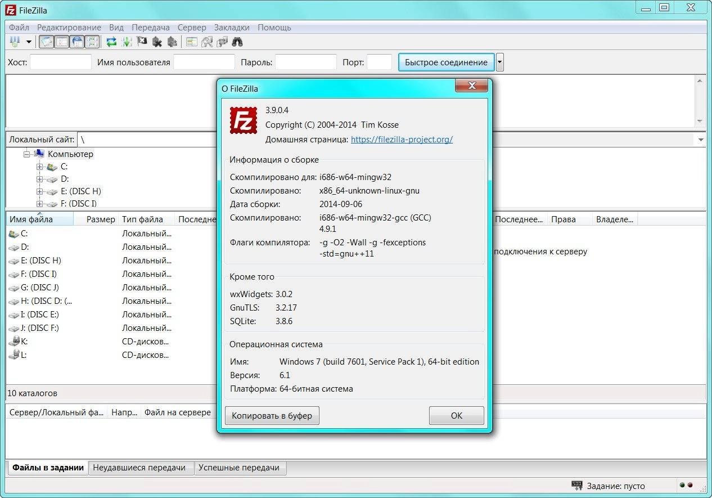Expand the C: drive tree node

click(39, 167)
